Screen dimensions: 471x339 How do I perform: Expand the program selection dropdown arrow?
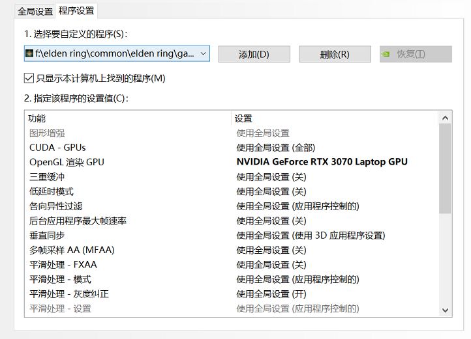tap(203, 53)
